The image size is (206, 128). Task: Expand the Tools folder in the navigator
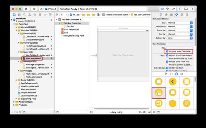coord(16,80)
